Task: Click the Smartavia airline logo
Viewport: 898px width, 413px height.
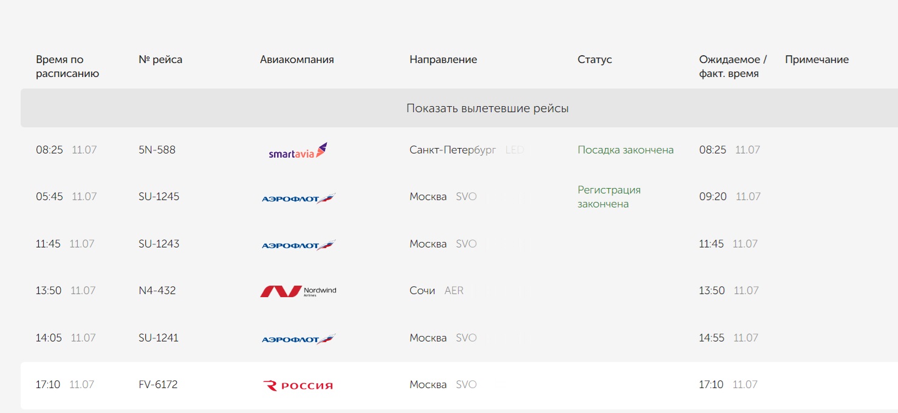Action: (x=298, y=150)
